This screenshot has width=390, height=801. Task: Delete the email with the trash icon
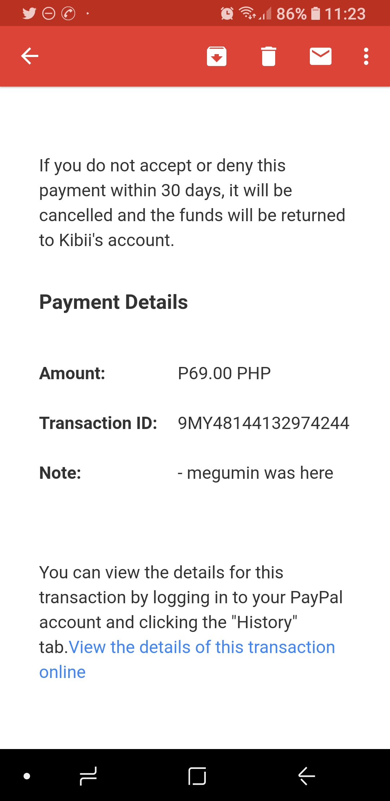click(268, 56)
